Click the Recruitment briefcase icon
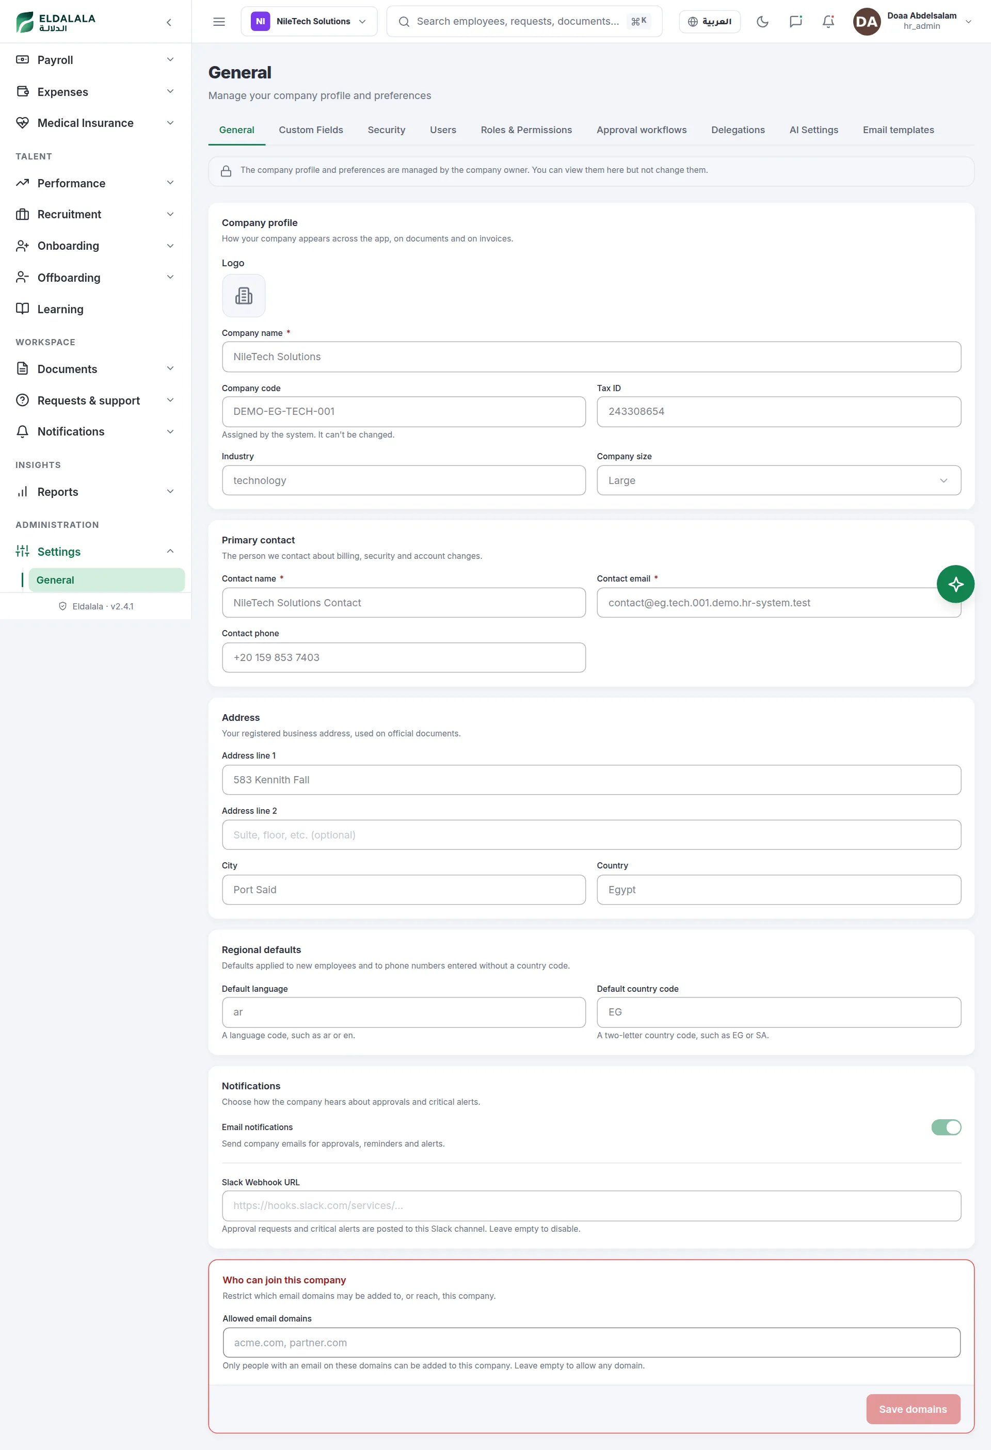The image size is (991, 1450). click(23, 214)
